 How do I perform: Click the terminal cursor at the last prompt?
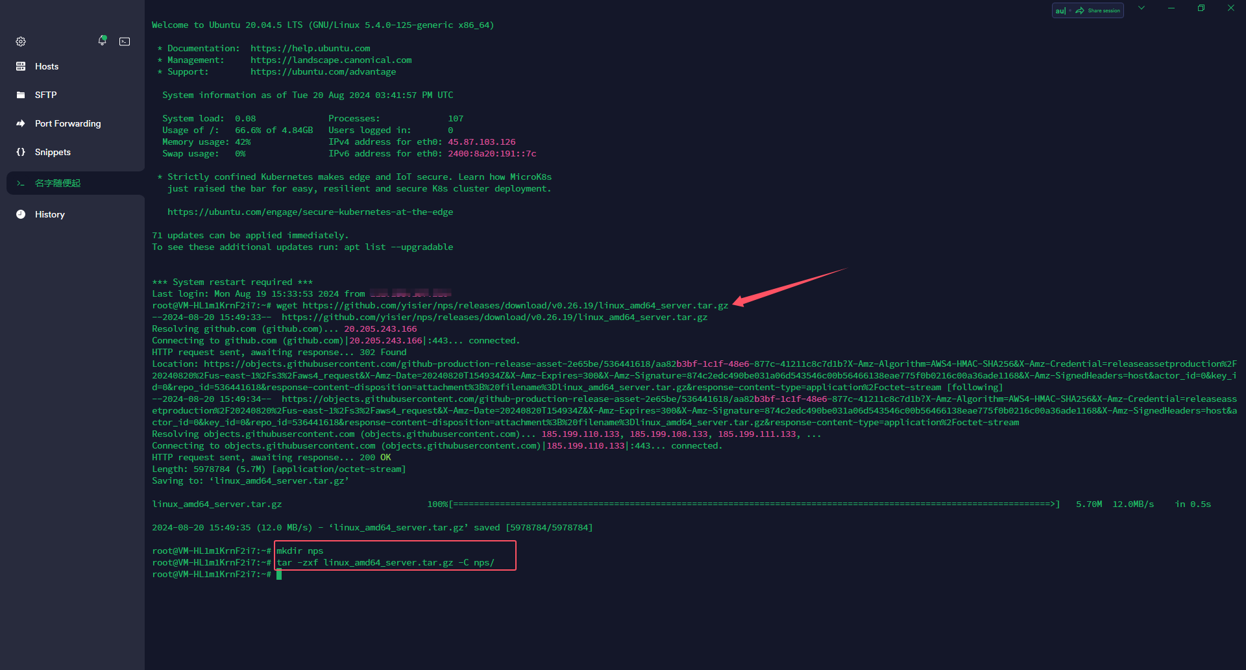279,575
